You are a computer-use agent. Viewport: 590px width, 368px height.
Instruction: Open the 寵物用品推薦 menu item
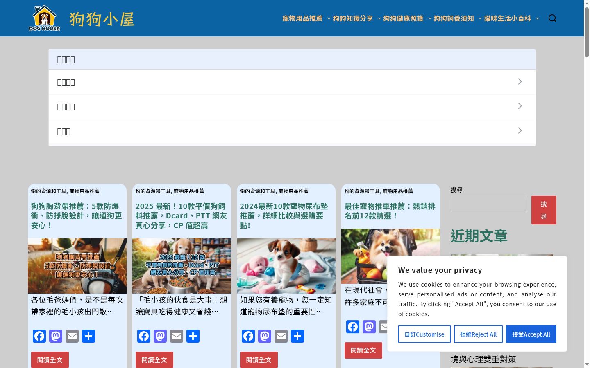302,18
